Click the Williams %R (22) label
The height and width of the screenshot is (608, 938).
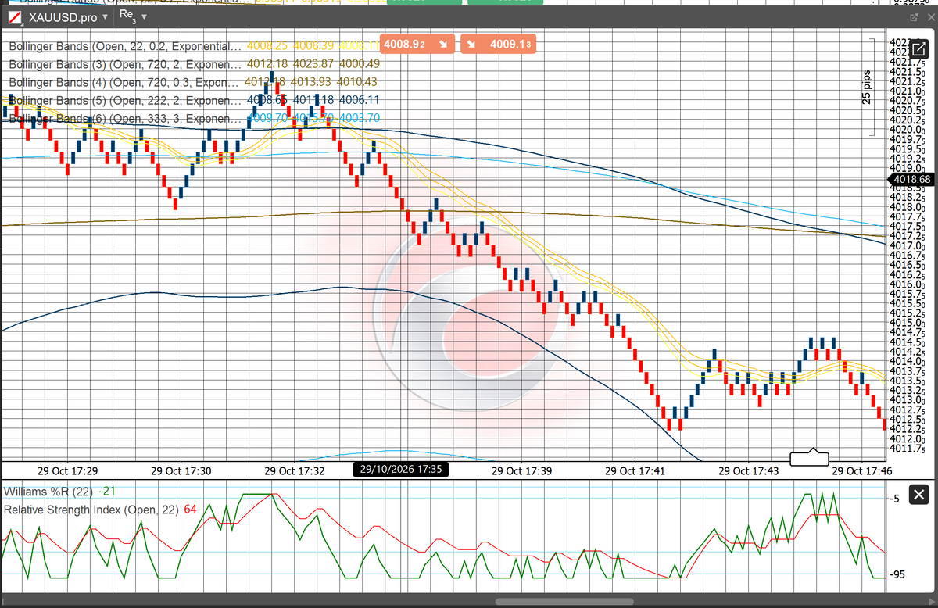[49, 492]
